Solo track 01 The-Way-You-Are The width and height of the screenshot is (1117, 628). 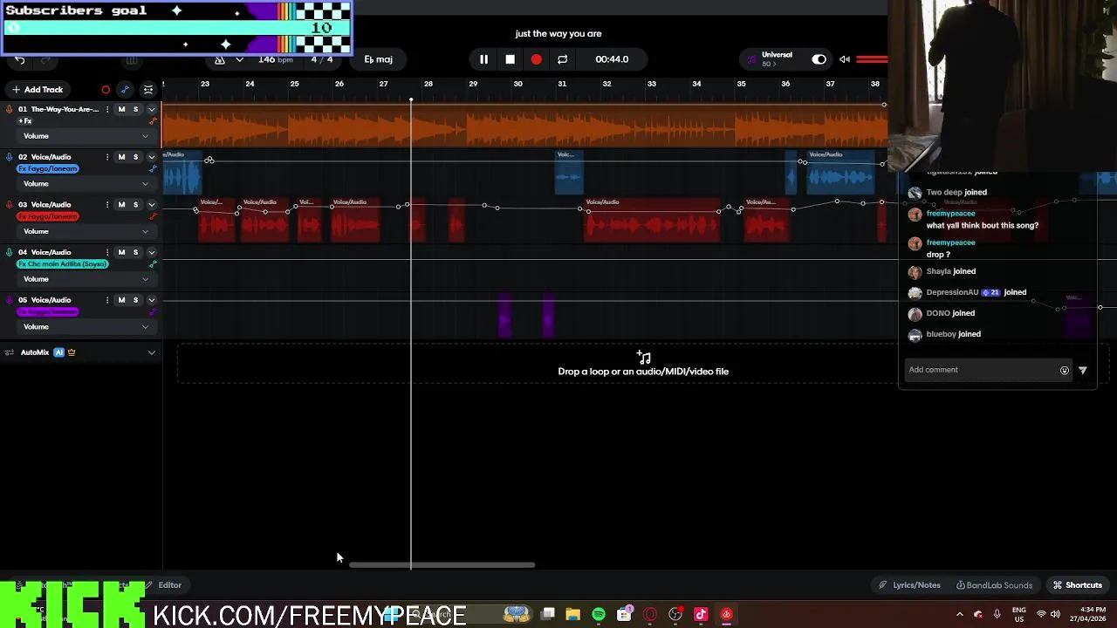coord(135,109)
